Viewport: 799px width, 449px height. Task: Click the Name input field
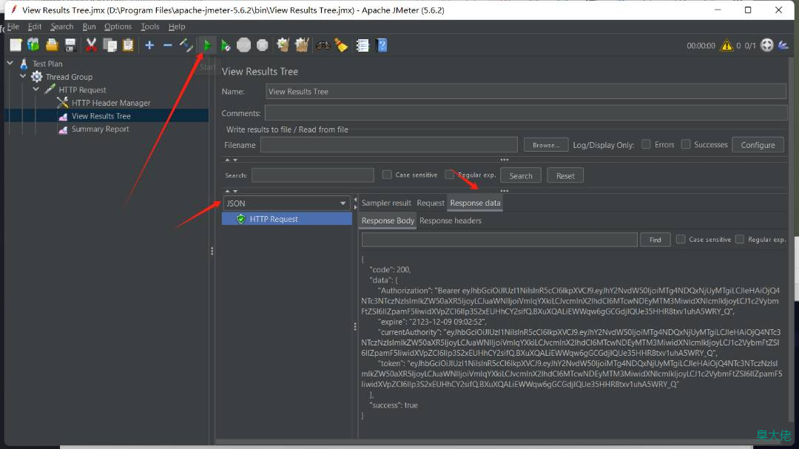point(526,92)
